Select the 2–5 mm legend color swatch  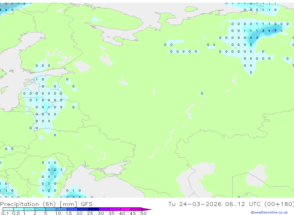tap(40, 209)
